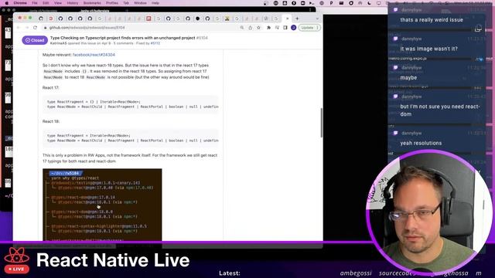Open the media control icon in Chrome toolbar
Image resolution: width=495 pixels, height=278 pixels.
coord(277,28)
